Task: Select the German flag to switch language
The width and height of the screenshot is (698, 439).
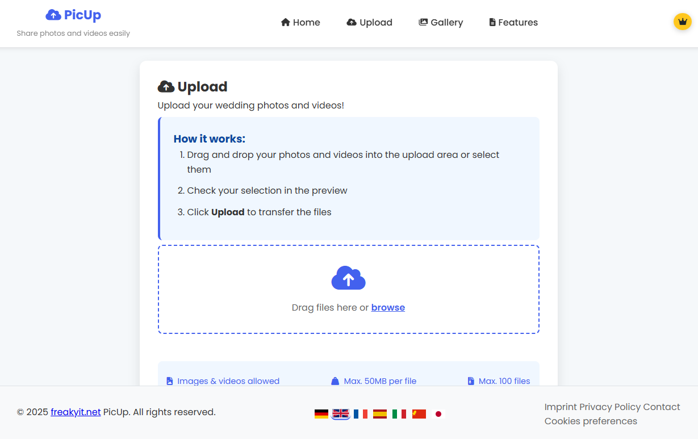Action: tap(321, 413)
